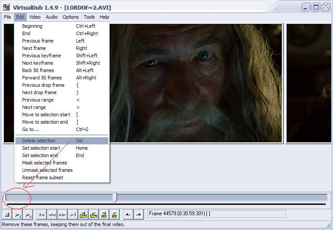Choose Set selection start menu entry
The image size is (333, 230).
(x=41, y=148)
